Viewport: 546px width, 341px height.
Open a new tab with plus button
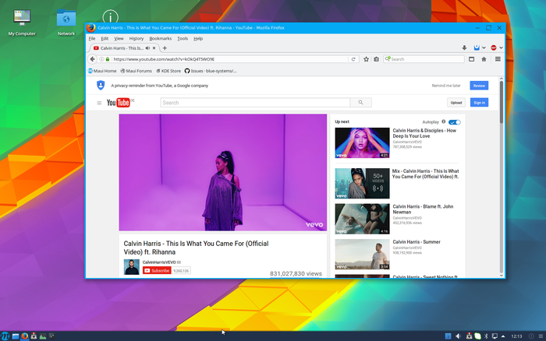pos(165,47)
